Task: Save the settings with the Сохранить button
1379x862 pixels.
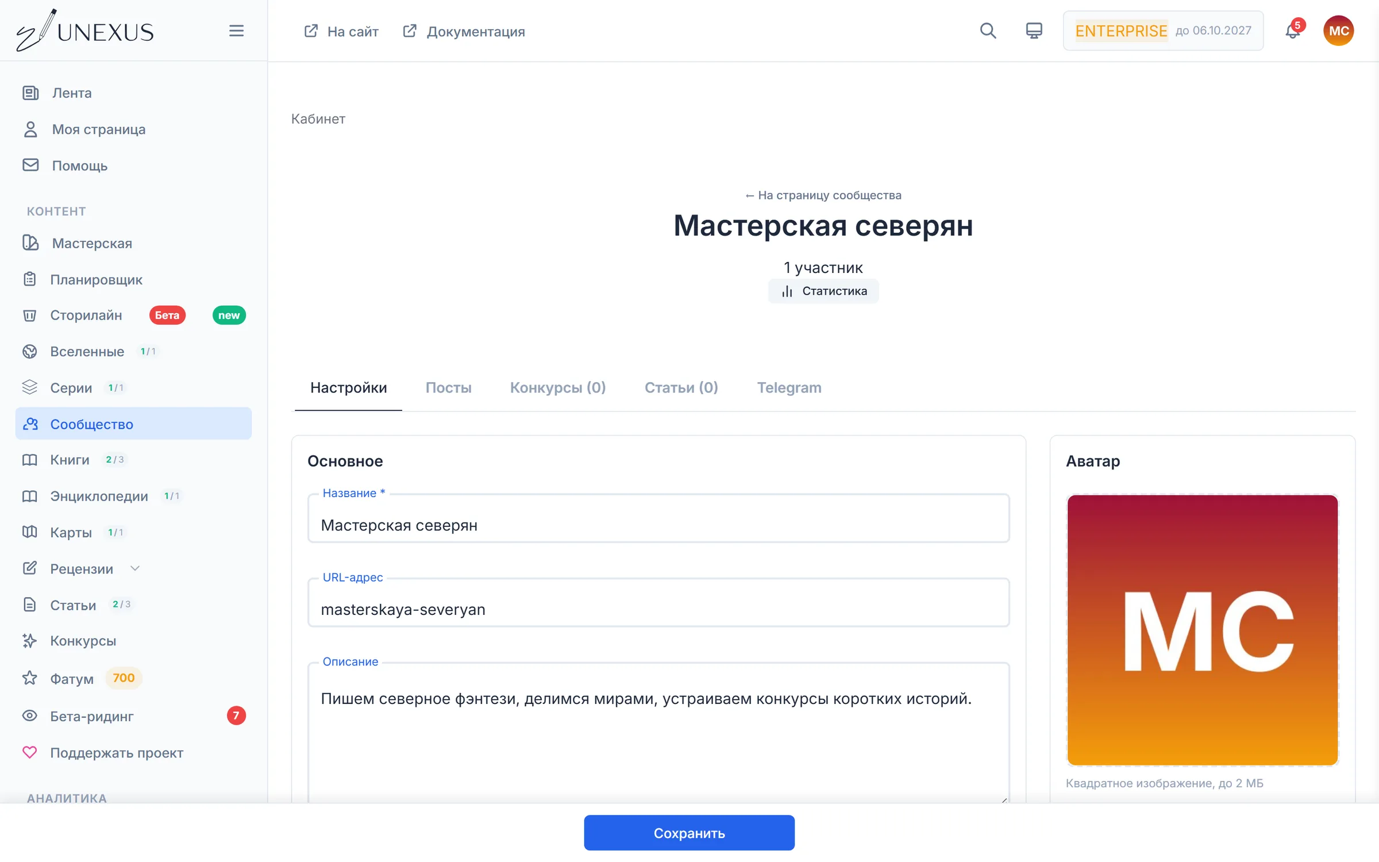Action: pos(689,833)
